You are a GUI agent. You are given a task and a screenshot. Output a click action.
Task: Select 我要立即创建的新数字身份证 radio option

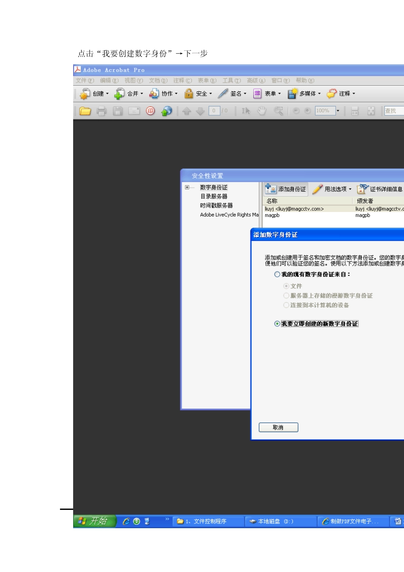pos(277,324)
